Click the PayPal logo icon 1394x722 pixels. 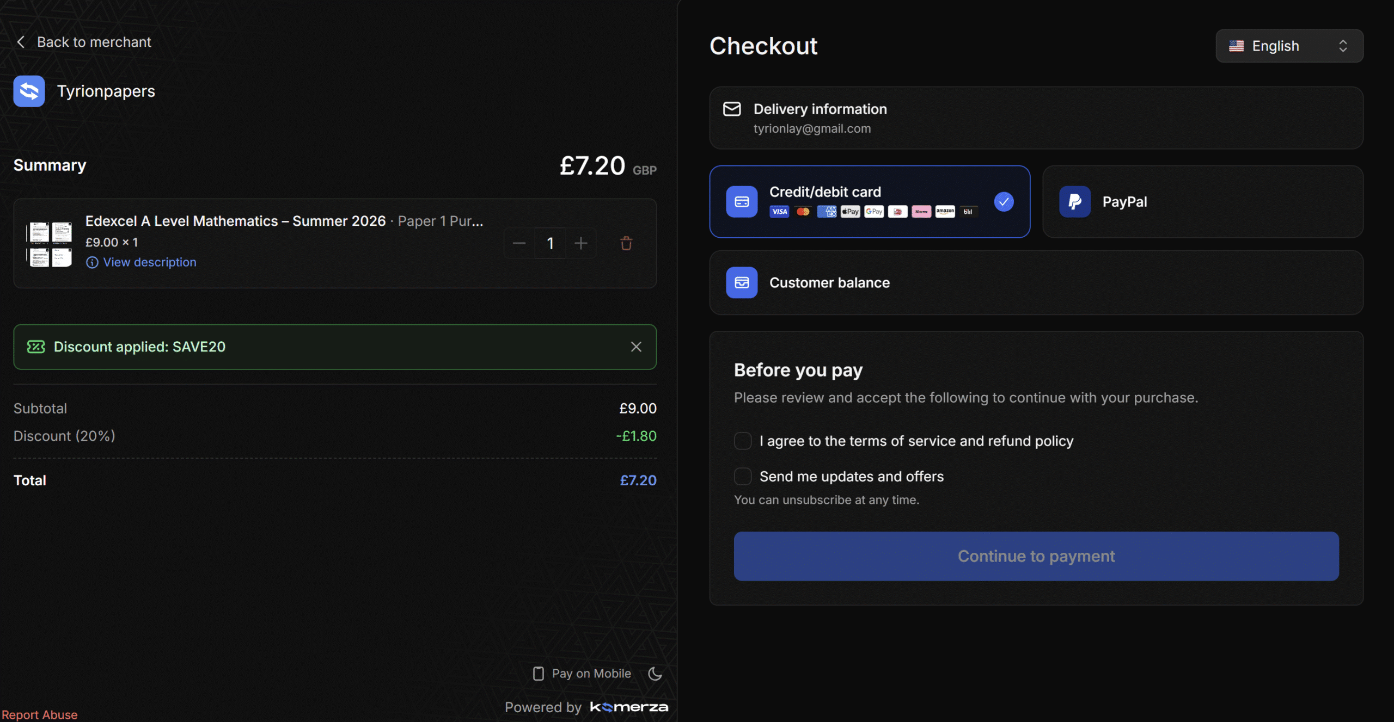1075,201
